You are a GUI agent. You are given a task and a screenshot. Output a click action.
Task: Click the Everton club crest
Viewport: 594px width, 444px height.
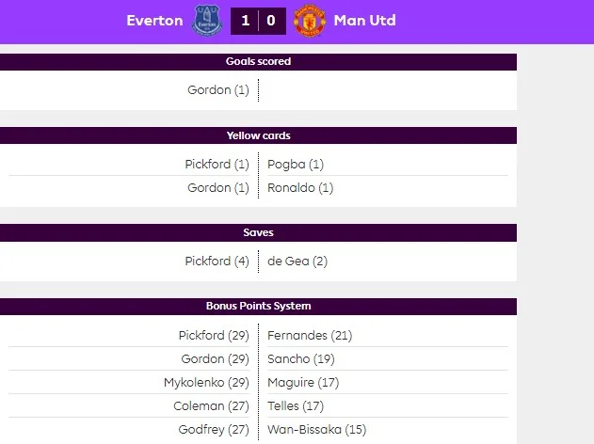pos(204,20)
